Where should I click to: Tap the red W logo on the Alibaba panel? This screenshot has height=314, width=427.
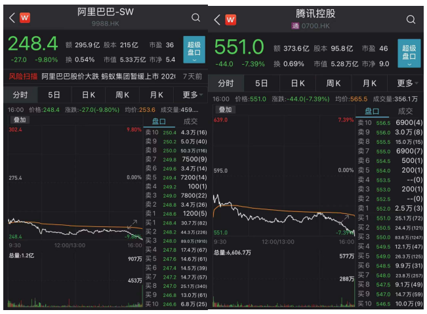[x=25, y=18]
